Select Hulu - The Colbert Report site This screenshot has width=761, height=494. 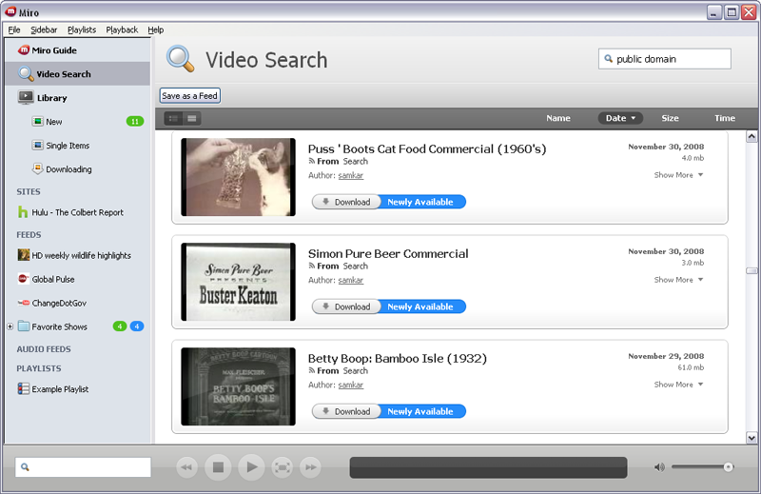(77, 212)
